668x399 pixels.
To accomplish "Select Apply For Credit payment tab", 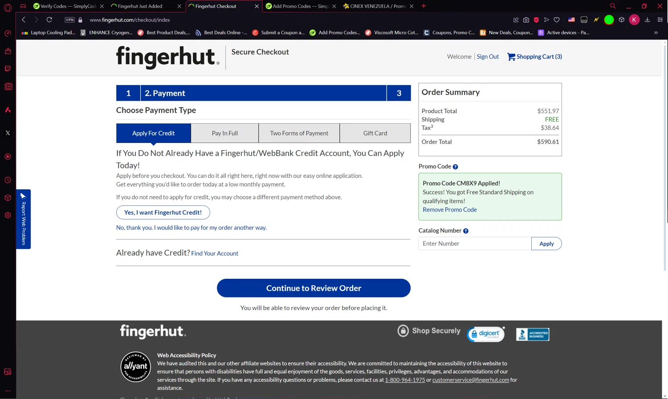I will tap(154, 133).
